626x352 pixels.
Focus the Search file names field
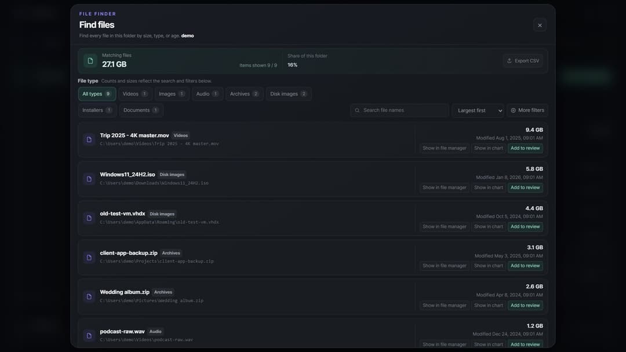coord(399,111)
